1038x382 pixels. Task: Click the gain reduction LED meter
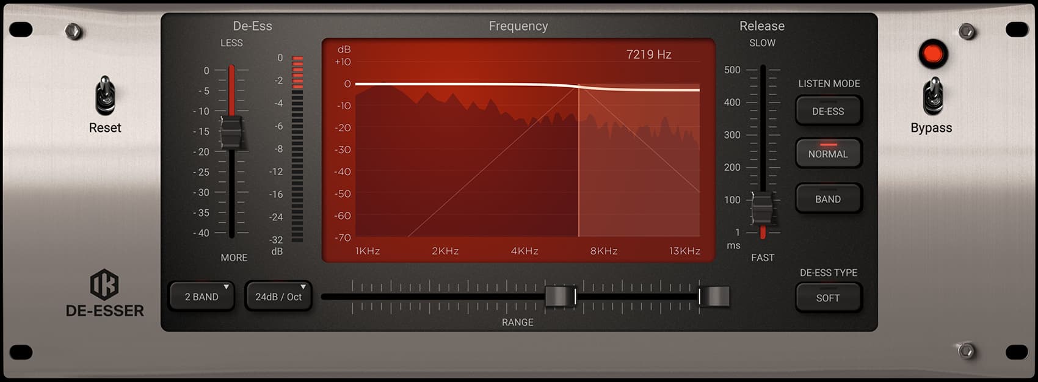[x=297, y=149]
